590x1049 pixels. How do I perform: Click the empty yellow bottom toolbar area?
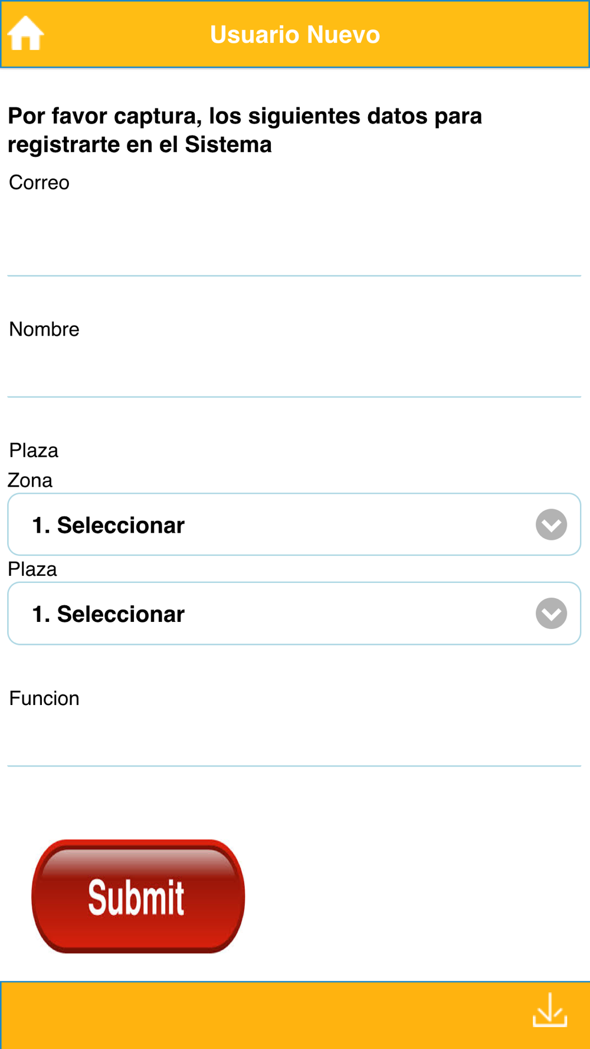point(265,1015)
